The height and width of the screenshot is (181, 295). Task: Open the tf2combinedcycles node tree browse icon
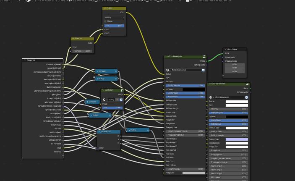pyautogui.click(x=168, y=70)
